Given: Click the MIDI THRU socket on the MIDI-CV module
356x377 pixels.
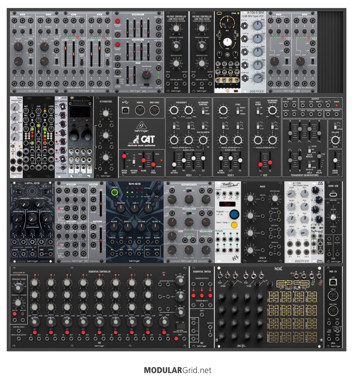Looking at the screenshot, I should pyautogui.click(x=333, y=311).
